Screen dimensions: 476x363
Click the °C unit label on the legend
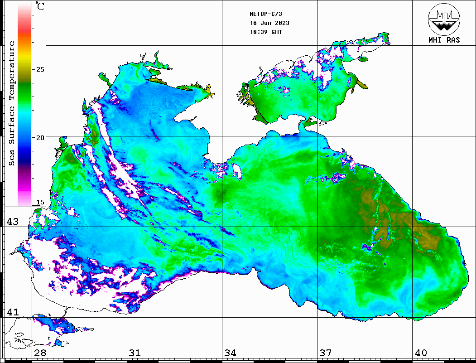click(40, 6)
